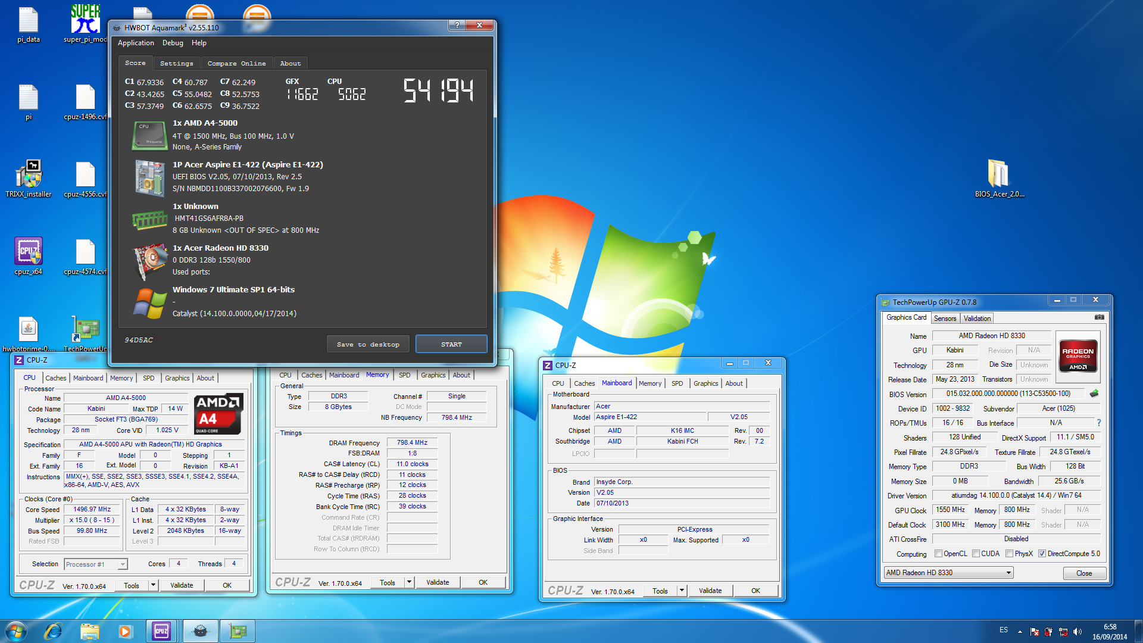Screen dimensions: 1143x643
Task: Open the Processor #1 selection dropdown
Action: pyautogui.click(x=96, y=564)
